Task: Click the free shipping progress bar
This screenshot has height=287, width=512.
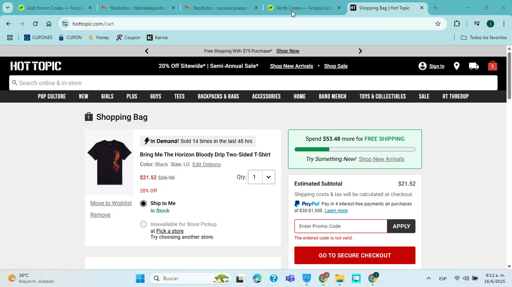Action: tap(355, 149)
